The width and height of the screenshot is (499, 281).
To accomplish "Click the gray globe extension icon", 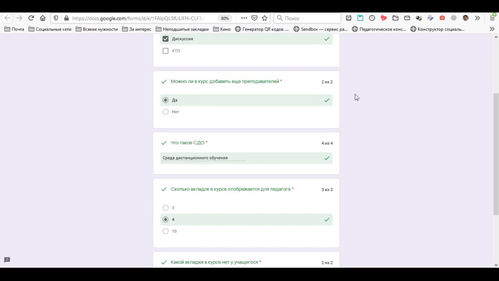I will pyautogui.click(x=454, y=18).
